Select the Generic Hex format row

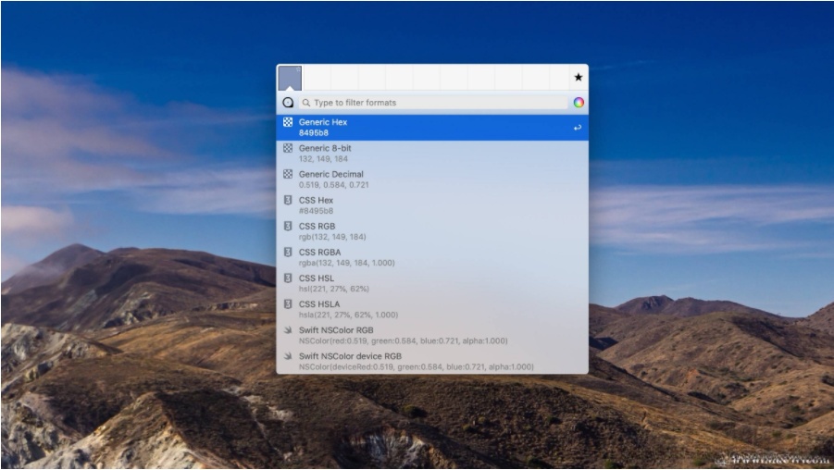click(432, 128)
